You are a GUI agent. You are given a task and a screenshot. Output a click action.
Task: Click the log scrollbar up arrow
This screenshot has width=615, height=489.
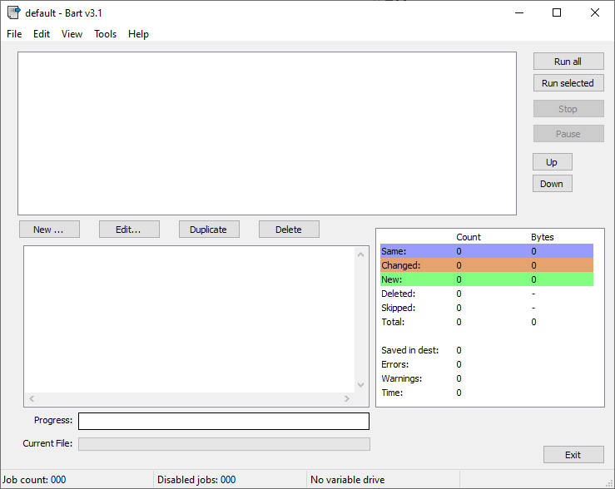[x=361, y=254]
